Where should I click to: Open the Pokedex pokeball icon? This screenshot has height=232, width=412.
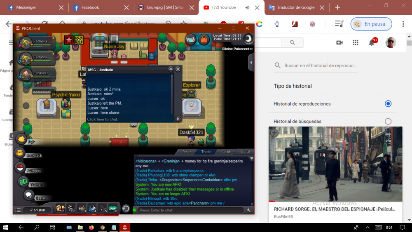[19, 167]
